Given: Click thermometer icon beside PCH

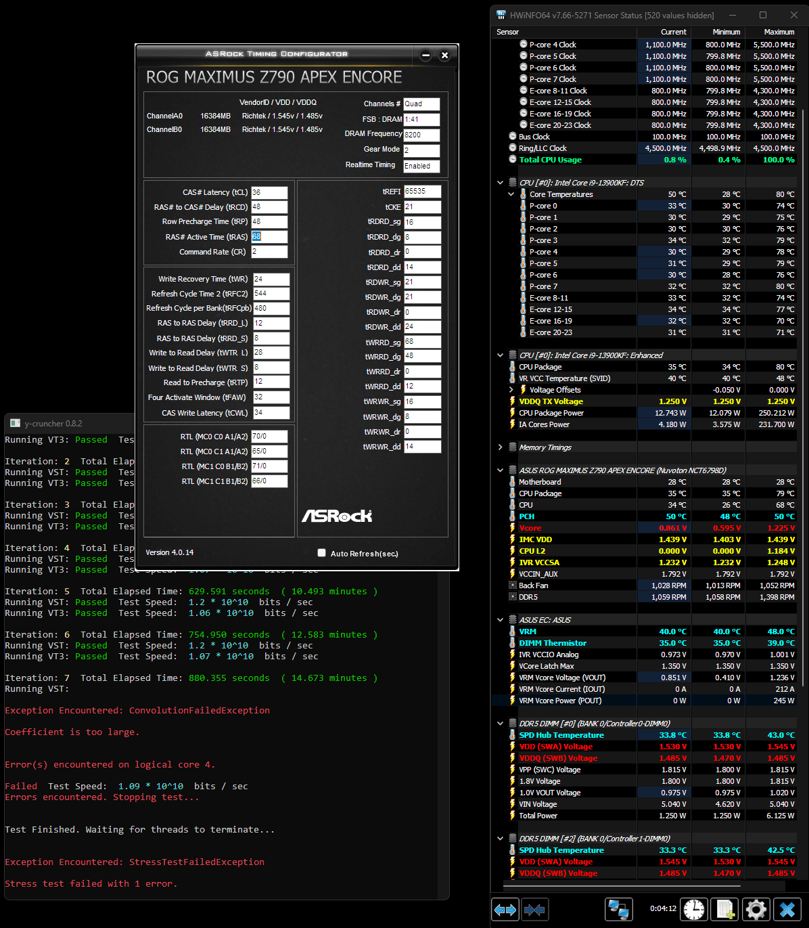Looking at the screenshot, I should click(x=513, y=516).
